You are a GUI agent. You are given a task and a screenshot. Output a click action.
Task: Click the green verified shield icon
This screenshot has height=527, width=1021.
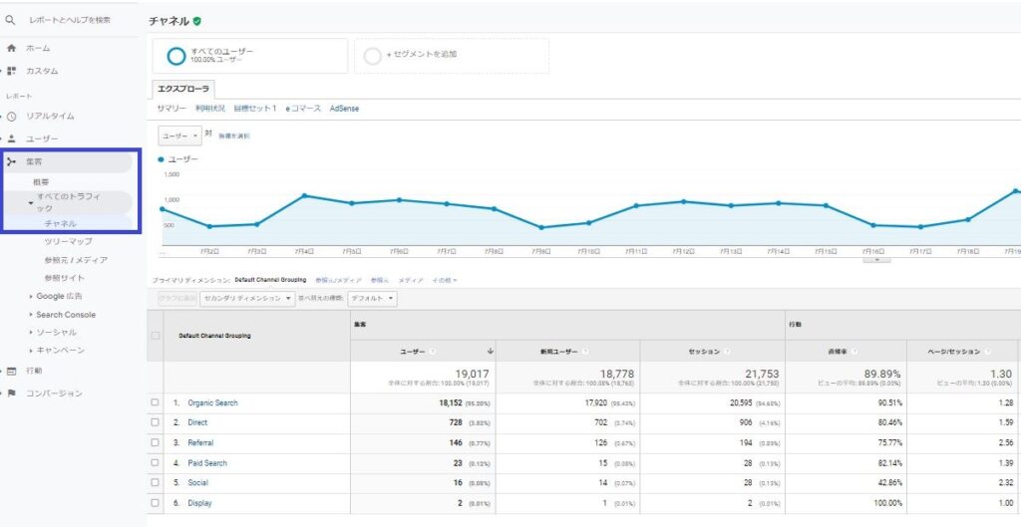[197, 21]
